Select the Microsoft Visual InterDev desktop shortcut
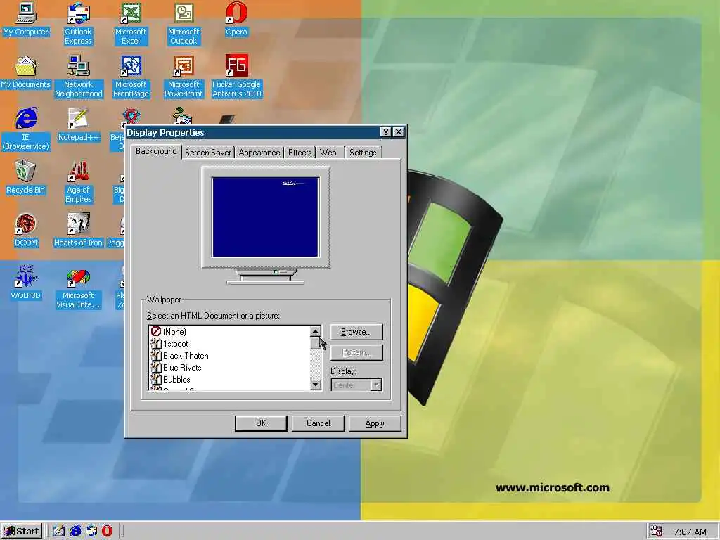This screenshot has height=540, width=720. tap(78, 288)
